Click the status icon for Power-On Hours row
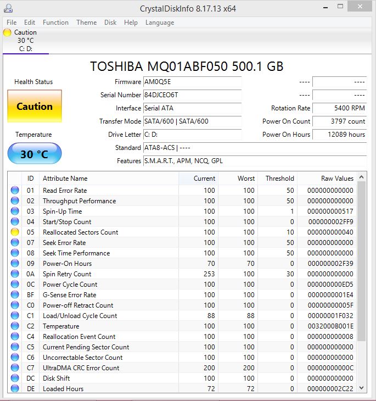Viewport: 376px width, 401px height. (x=15, y=264)
